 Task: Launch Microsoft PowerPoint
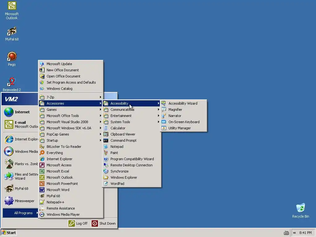pyautogui.click(x=71, y=184)
